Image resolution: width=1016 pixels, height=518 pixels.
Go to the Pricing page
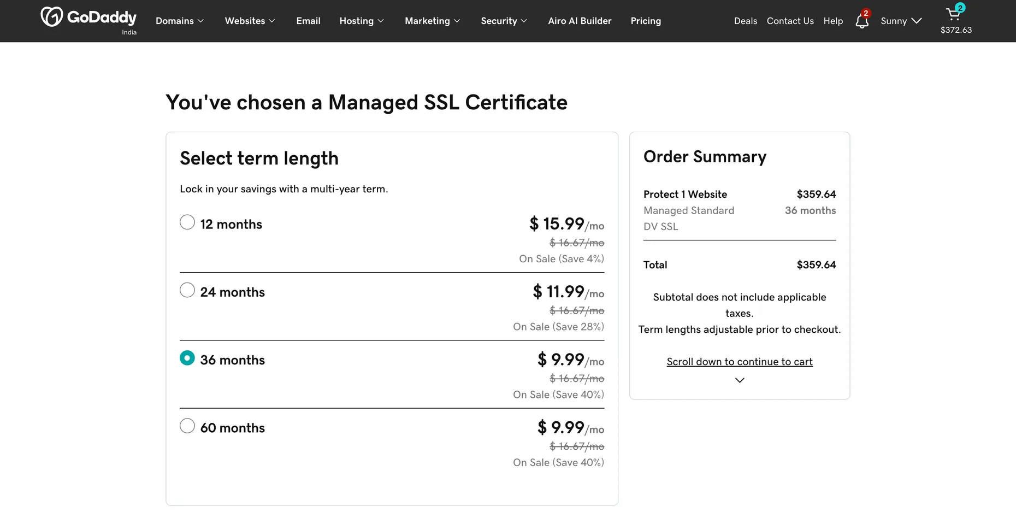click(646, 21)
